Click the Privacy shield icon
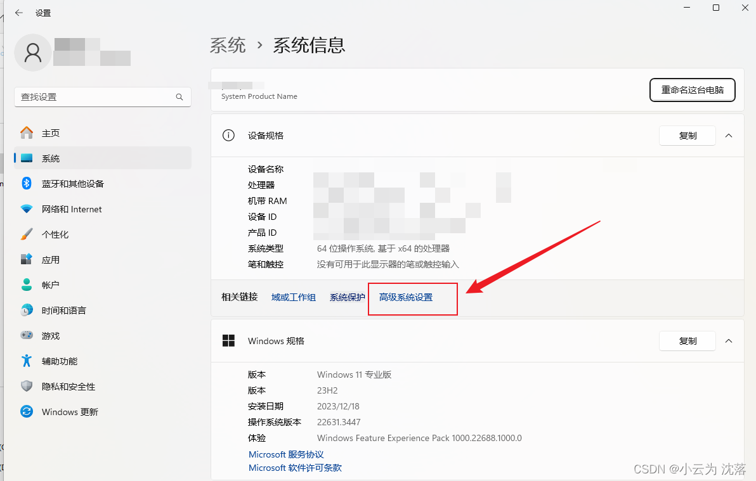 tap(27, 386)
